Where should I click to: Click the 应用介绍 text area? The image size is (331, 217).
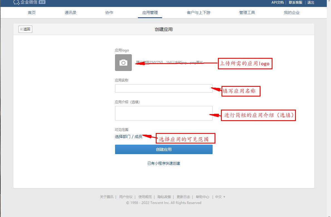164,113
